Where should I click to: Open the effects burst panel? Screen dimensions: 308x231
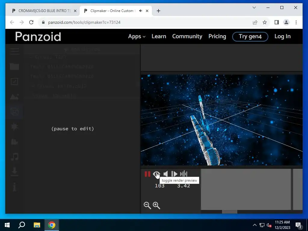14,127
